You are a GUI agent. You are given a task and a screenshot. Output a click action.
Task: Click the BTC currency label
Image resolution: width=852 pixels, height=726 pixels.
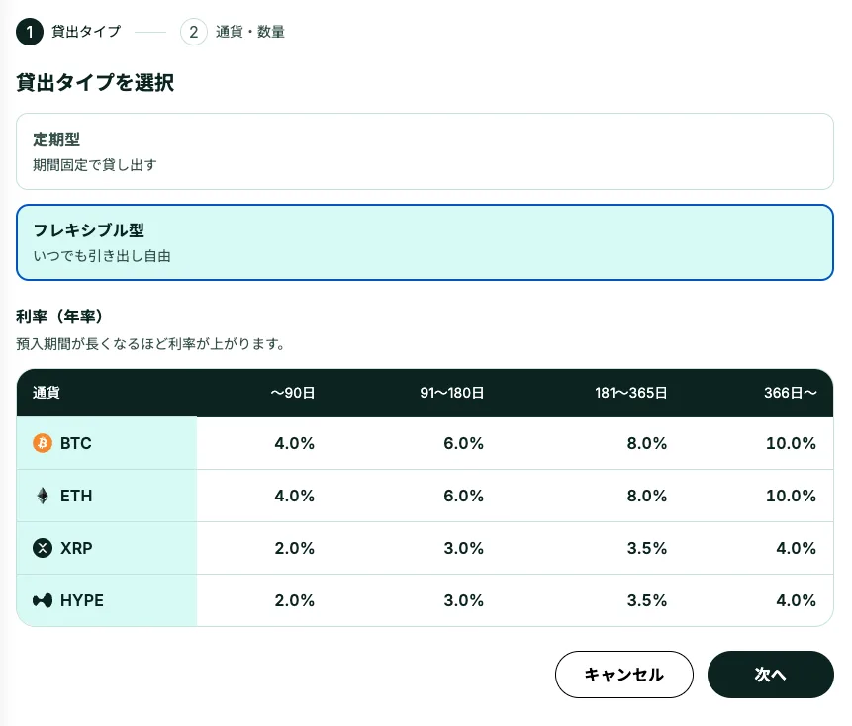pyautogui.click(x=76, y=444)
